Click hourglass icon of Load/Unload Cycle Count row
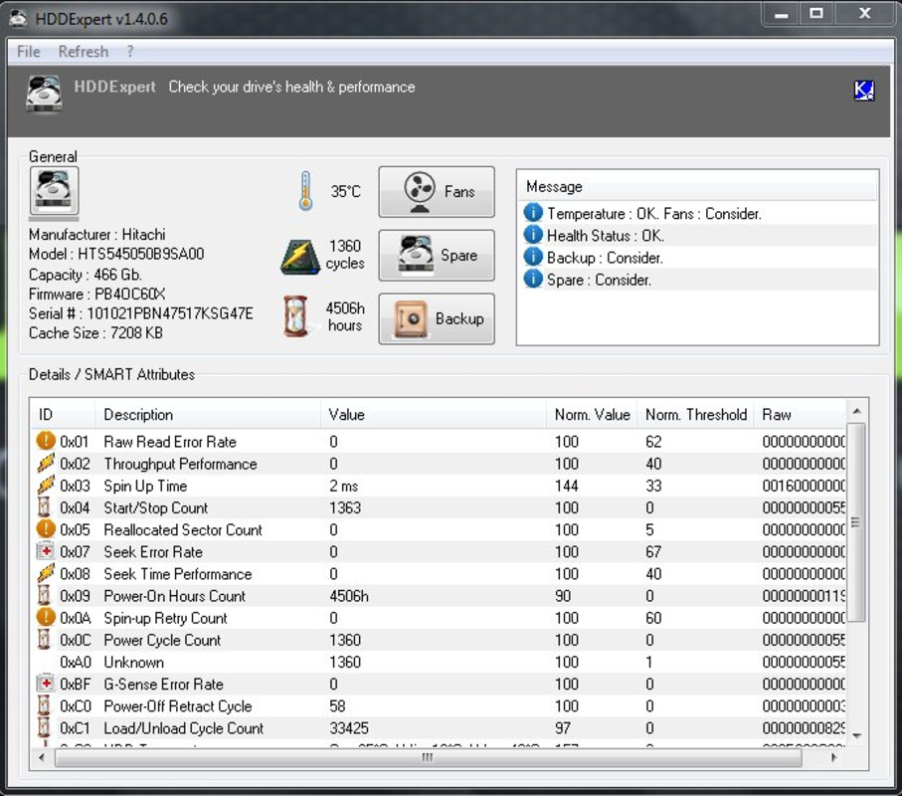Screen dimensions: 902x796 (44, 727)
